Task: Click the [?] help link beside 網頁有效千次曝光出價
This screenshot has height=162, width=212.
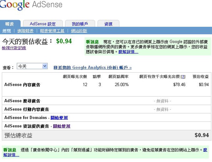Action: (183, 77)
